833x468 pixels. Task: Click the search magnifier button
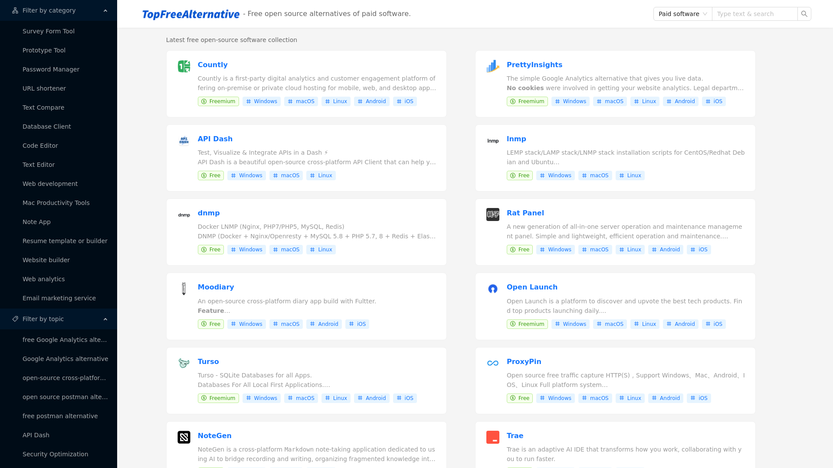804,14
